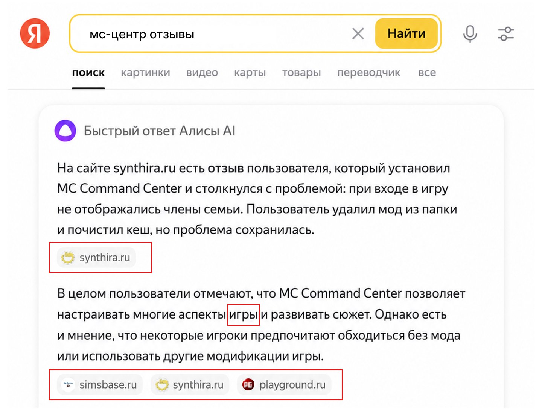Open the товары tab
Viewport: 542px width, 410px height.
coord(301,73)
